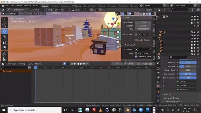The image size is (201, 113).
Task: Open the Render properties tab icon
Action: point(158,68)
